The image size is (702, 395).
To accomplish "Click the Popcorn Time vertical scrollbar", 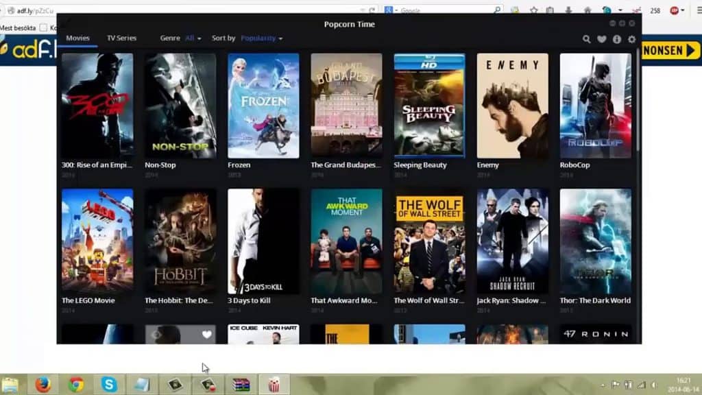I will 638,101.
